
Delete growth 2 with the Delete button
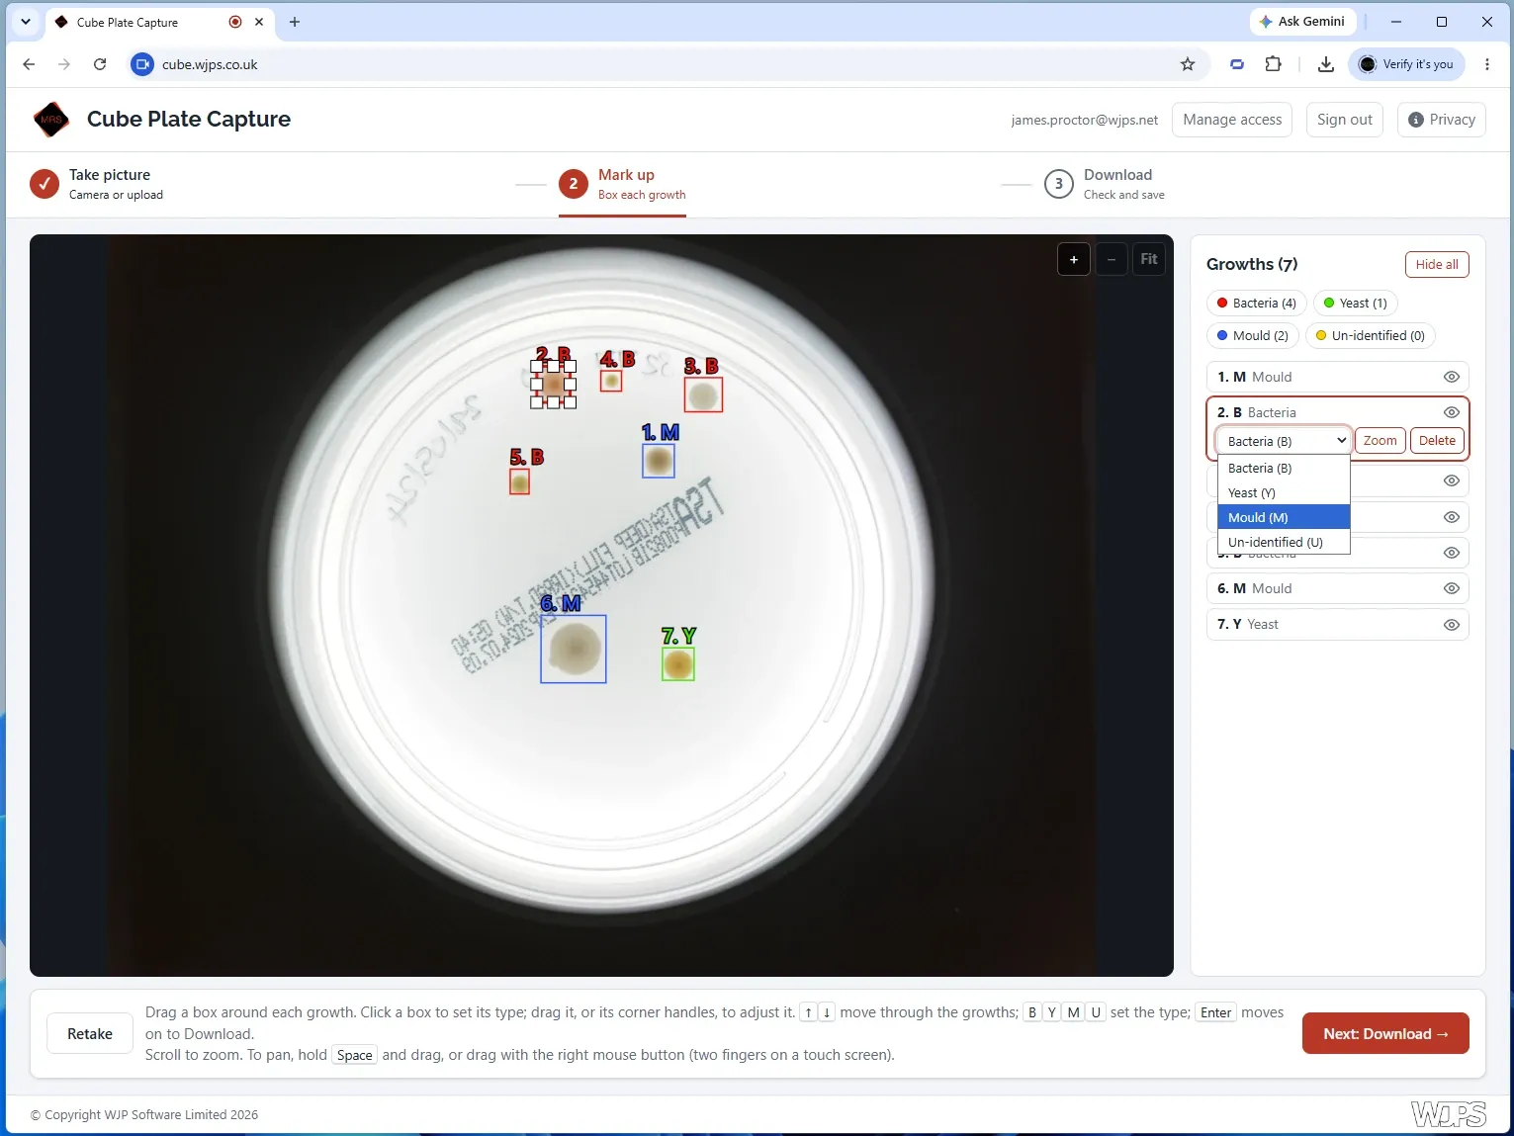click(1437, 441)
